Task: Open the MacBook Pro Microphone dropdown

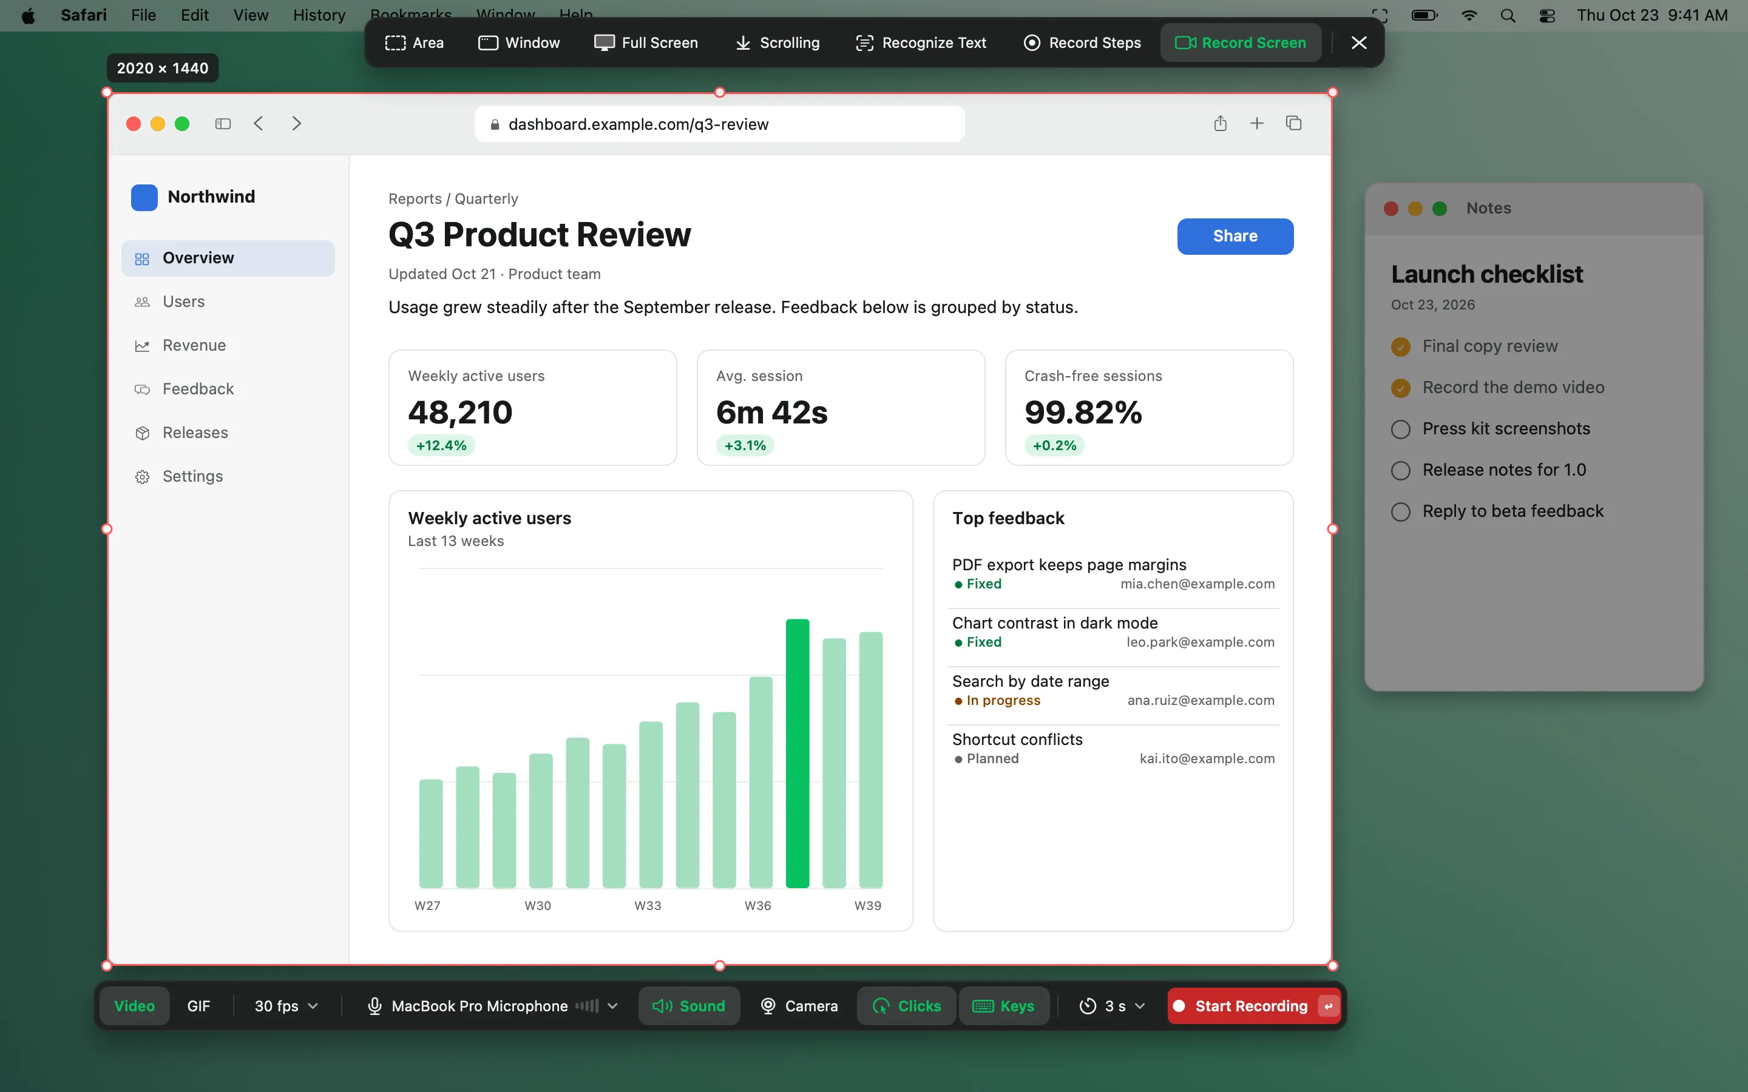Action: tap(493, 1006)
